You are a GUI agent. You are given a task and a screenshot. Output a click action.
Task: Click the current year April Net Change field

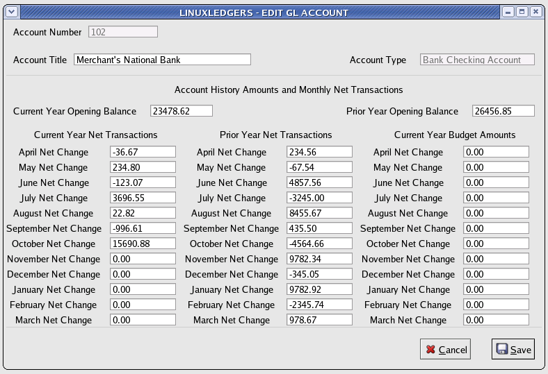(x=143, y=152)
